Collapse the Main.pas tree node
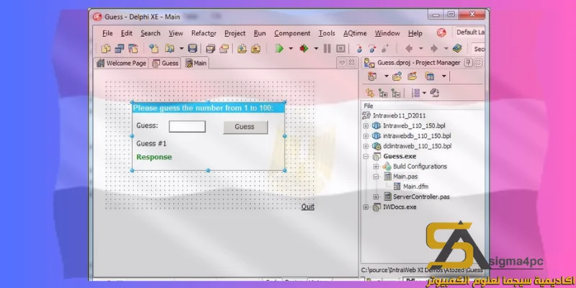Viewport: 576px width, 288px height. 376,176
